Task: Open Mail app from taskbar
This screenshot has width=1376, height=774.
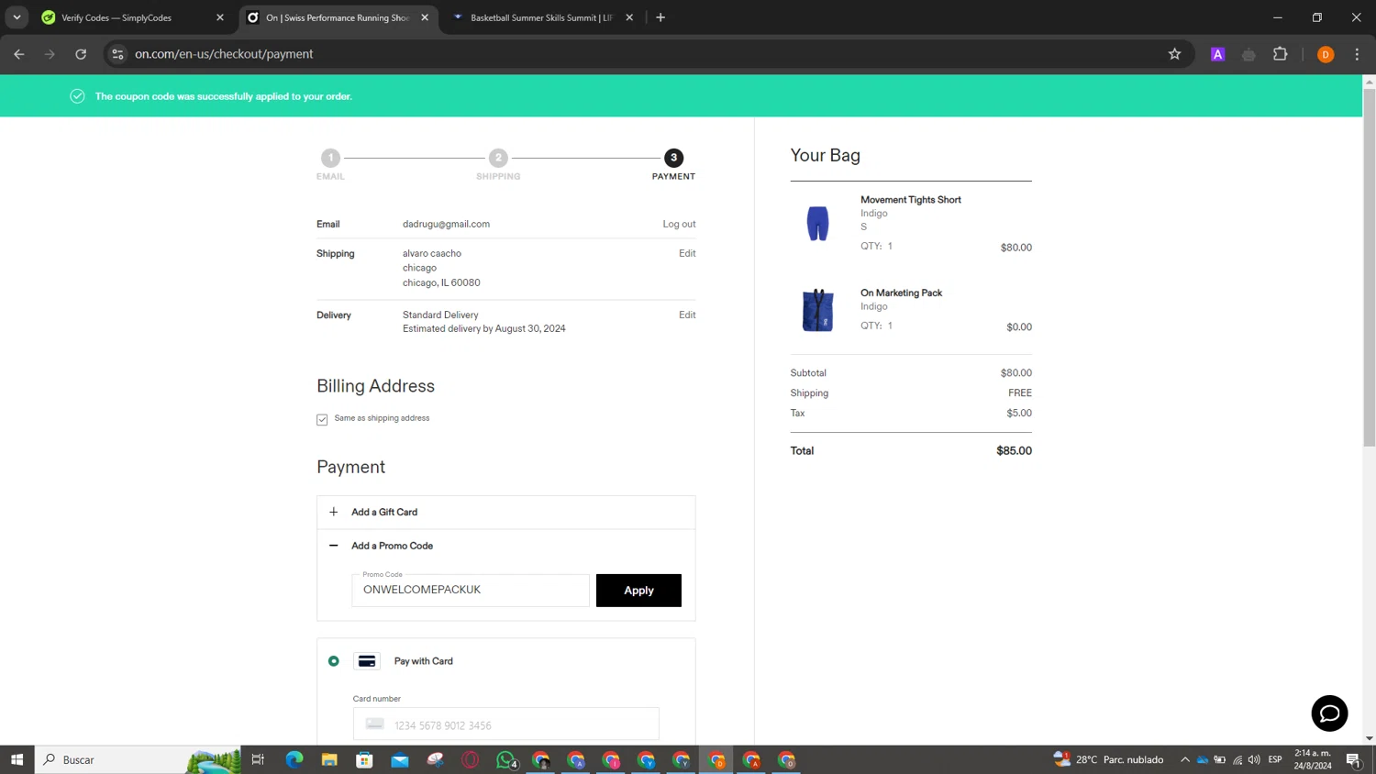Action: tap(400, 759)
